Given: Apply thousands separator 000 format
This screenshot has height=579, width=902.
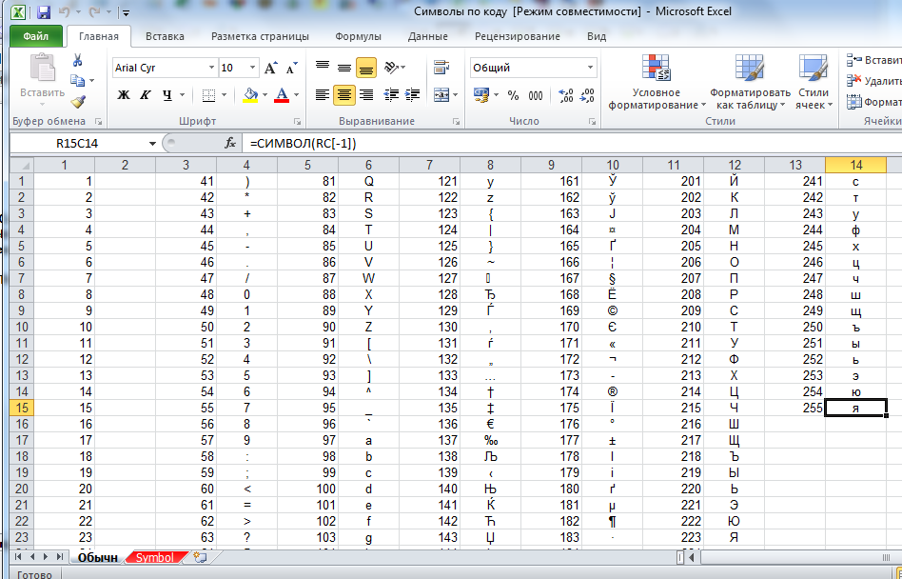Looking at the screenshot, I should (x=536, y=95).
